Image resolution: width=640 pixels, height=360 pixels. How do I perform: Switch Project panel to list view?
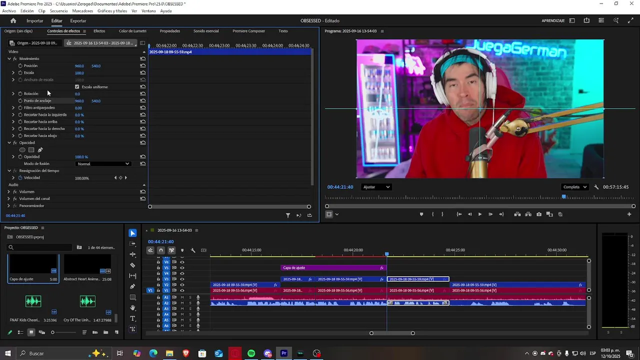(x=20, y=332)
